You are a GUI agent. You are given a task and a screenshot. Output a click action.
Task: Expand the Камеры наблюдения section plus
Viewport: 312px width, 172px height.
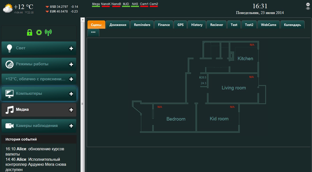click(71, 126)
